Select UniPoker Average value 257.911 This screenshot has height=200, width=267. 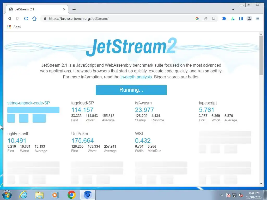click(x=110, y=146)
